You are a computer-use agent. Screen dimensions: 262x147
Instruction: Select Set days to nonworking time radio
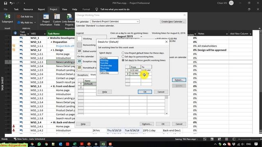pos(123,57)
